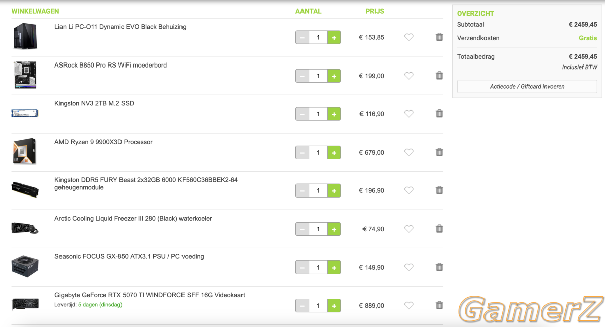
Task: Increase Gigabyte RTX 5070 Ti quantity
Action: tap(334, 305)
